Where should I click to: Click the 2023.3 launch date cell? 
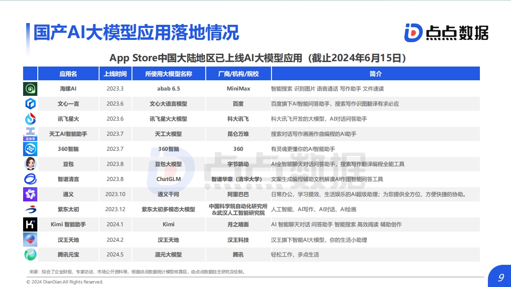pos(116,89)
